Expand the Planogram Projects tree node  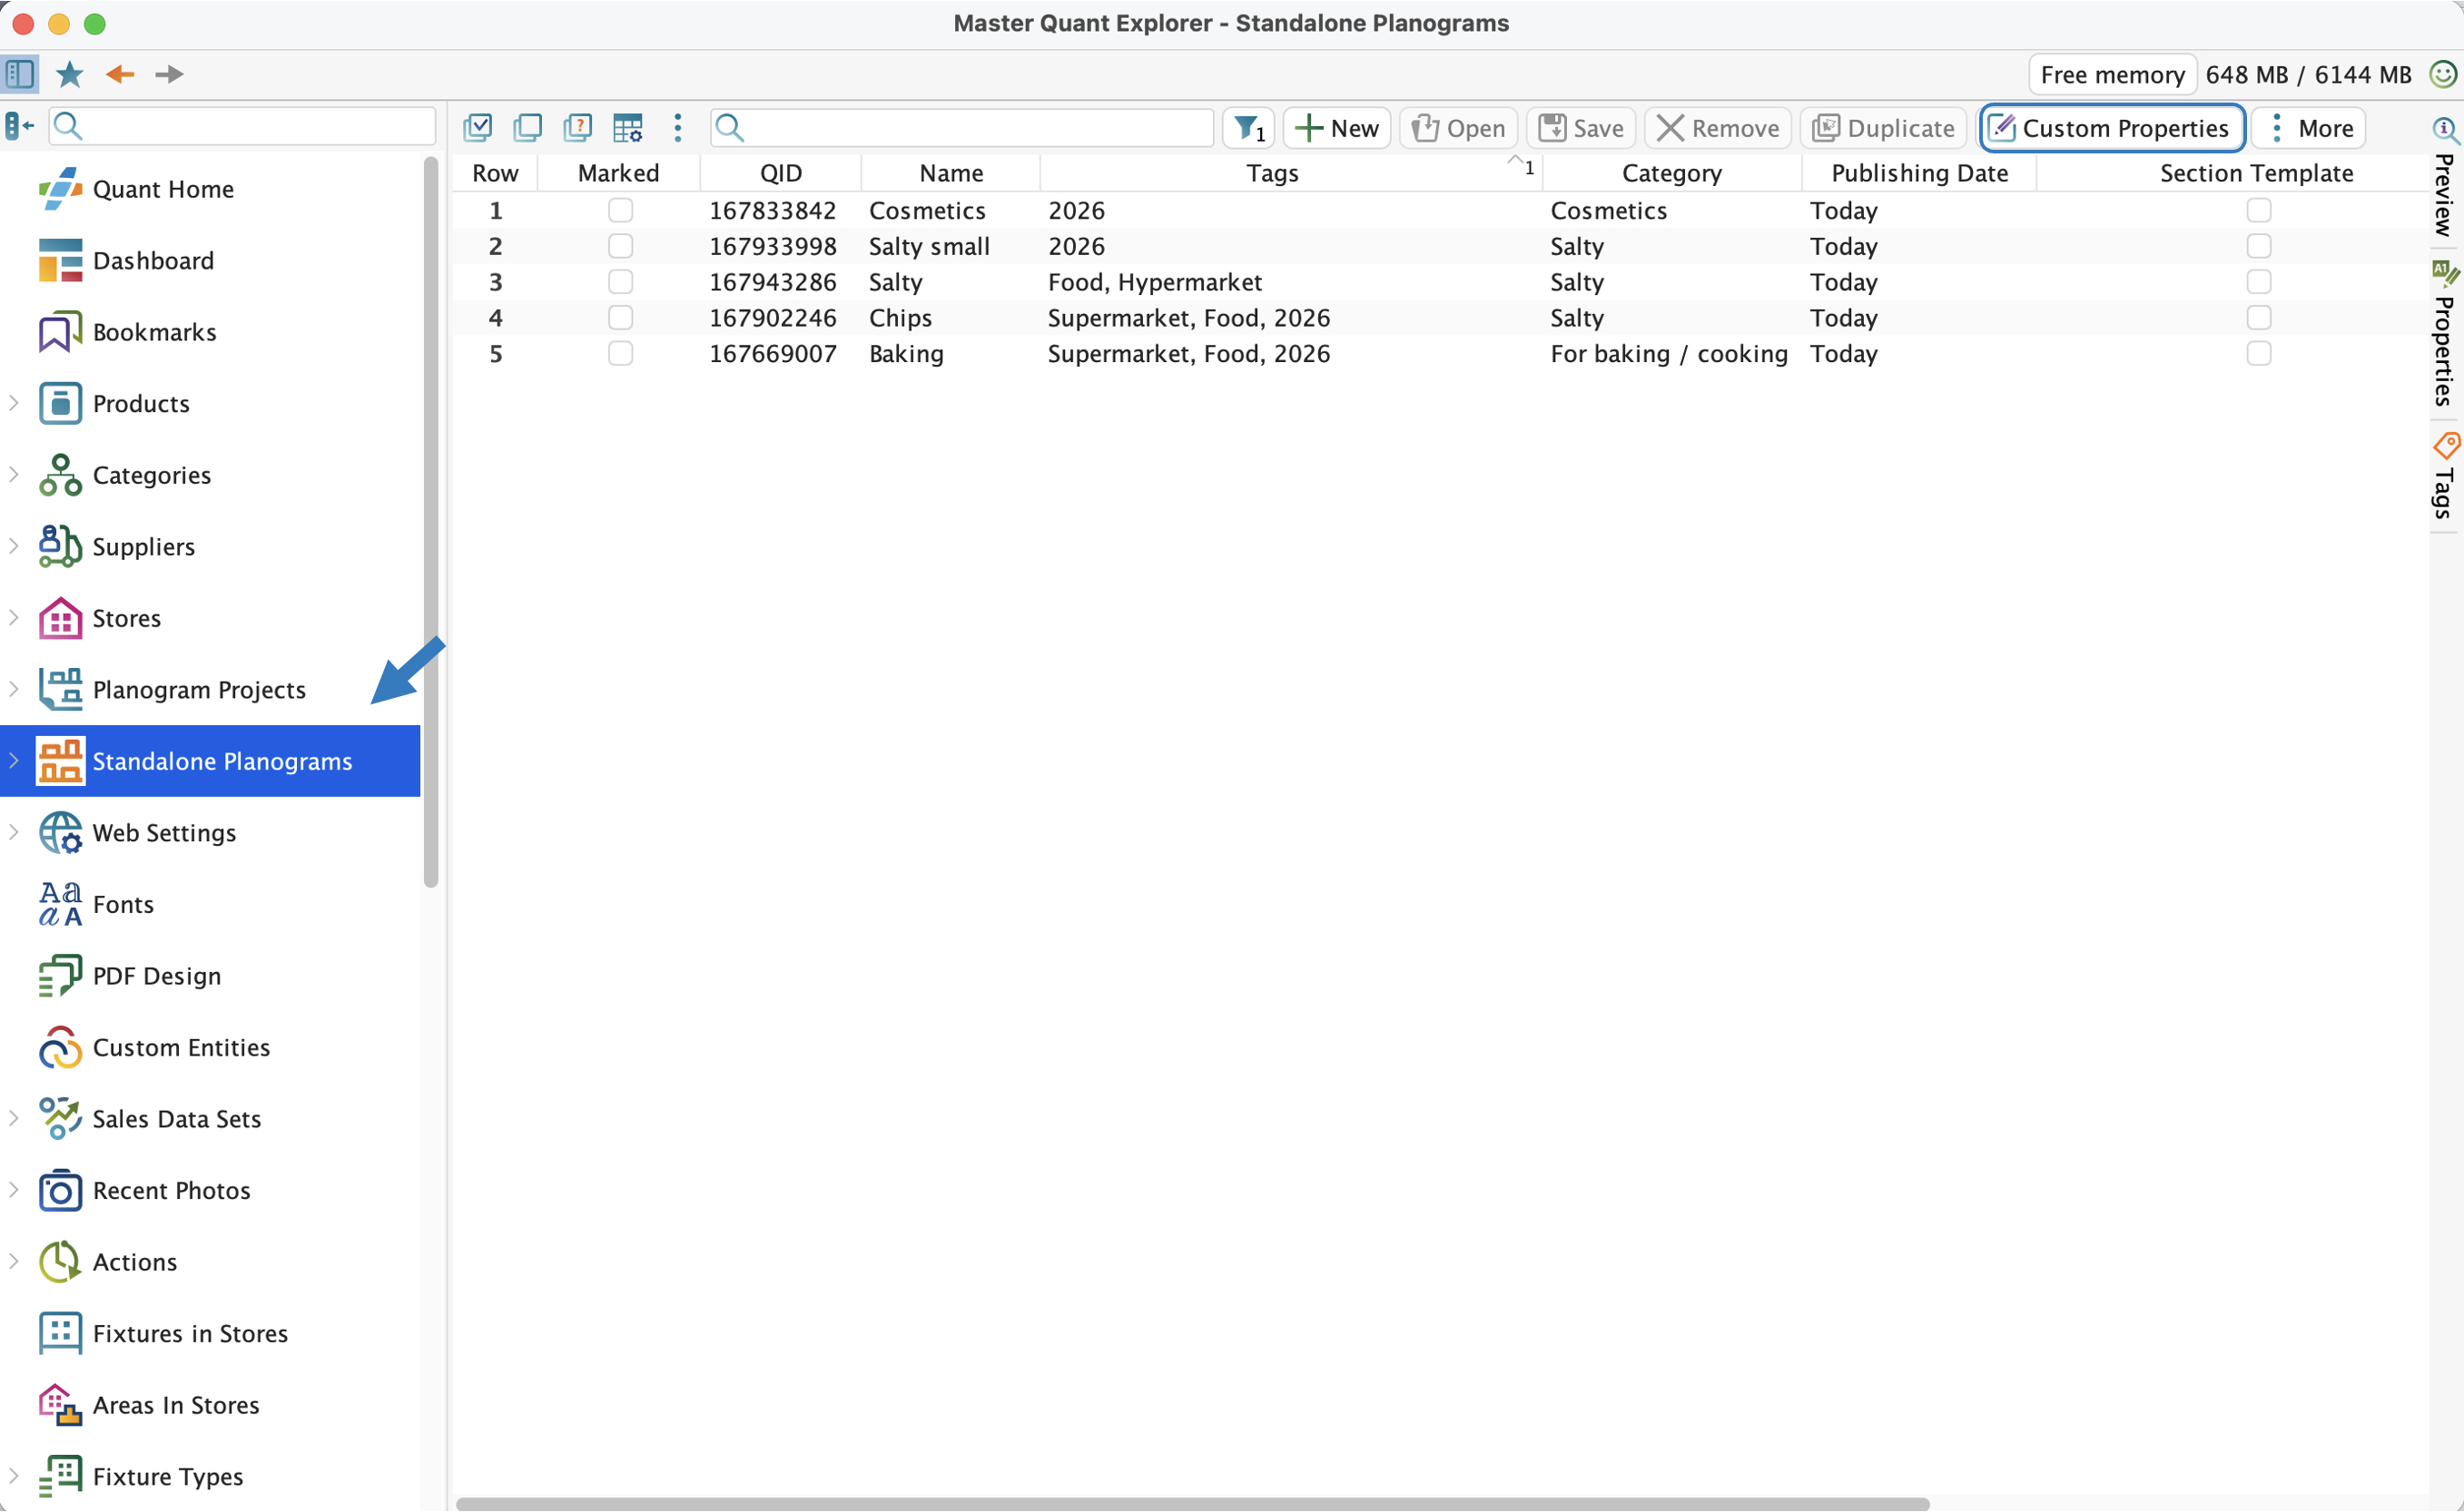14,689
